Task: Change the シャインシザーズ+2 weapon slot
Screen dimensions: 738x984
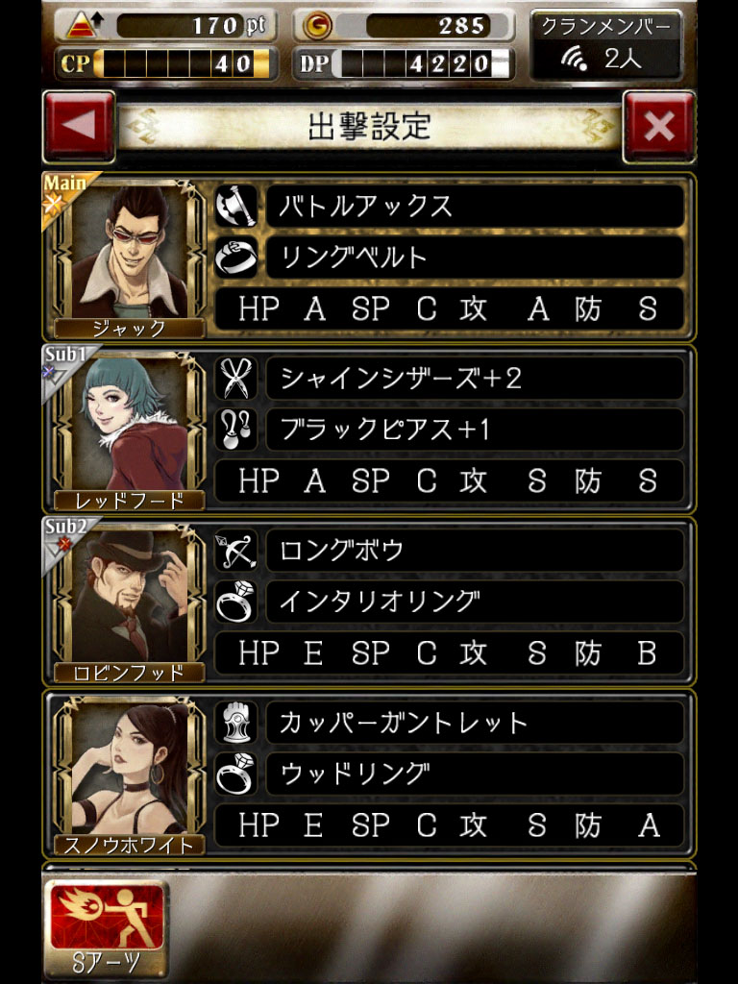Action: coord(475,378)
